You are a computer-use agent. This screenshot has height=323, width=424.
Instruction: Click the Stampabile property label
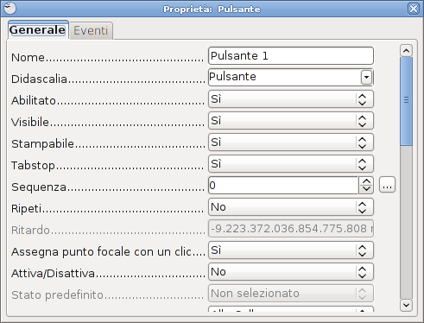pos(42,143)
